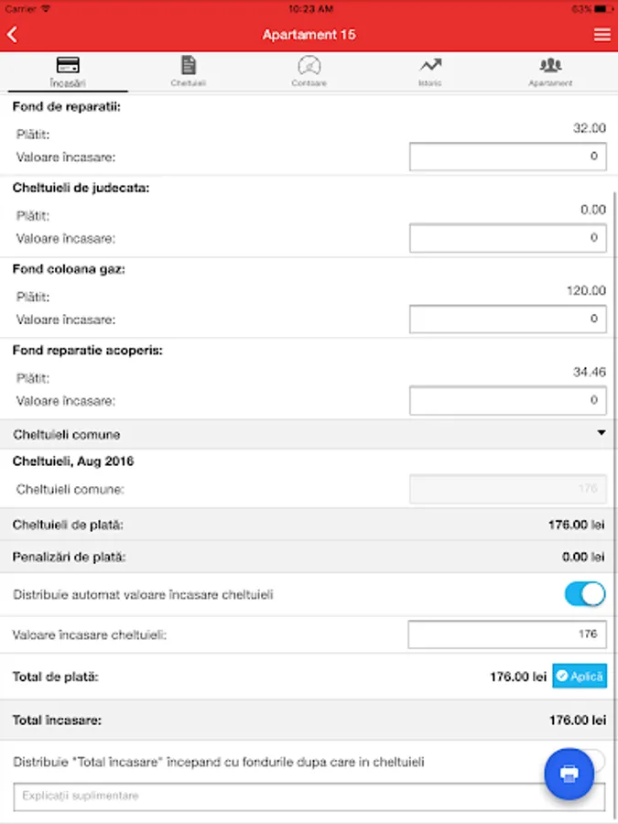The height and width of the screenshot is (824, 618).
Task: Click the Explicații suplimentare text box
Action: coord(275,797)
